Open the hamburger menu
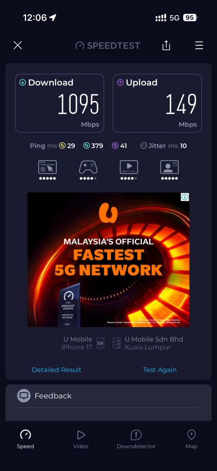This screenshot has width=217, height=471. (x=199, y=45)
